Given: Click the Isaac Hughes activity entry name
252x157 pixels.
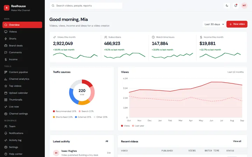Looking at the screenshot, I should [x=69, y=151].
